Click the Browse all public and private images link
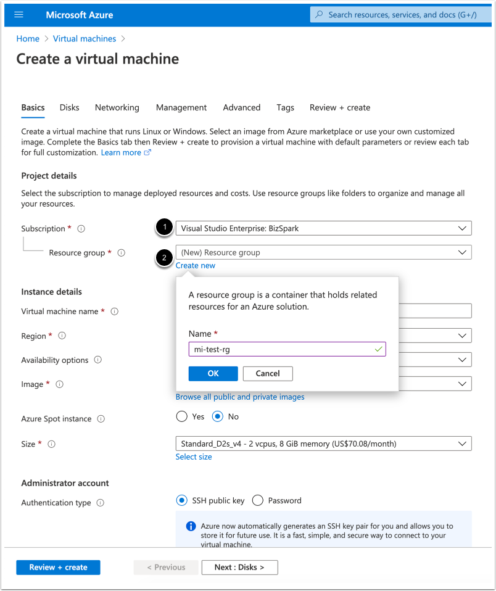The width and height of the screenshot is (496, 591). tap(240, 397)
